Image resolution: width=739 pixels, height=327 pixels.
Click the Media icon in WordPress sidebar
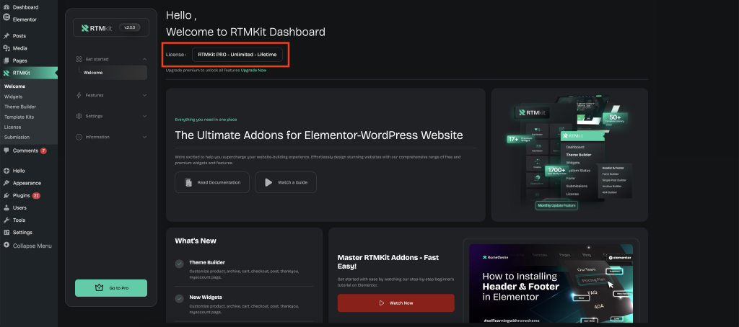[x=6, y=48]
